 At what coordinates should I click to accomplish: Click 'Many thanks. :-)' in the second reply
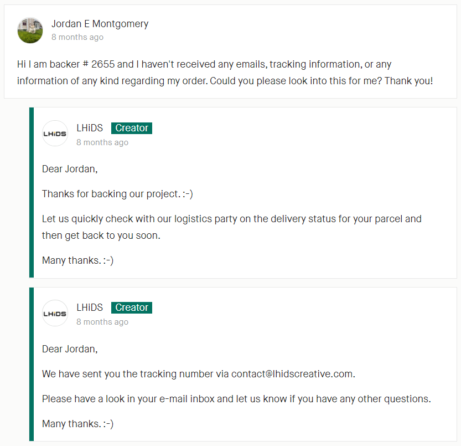(x=77, y=424)
